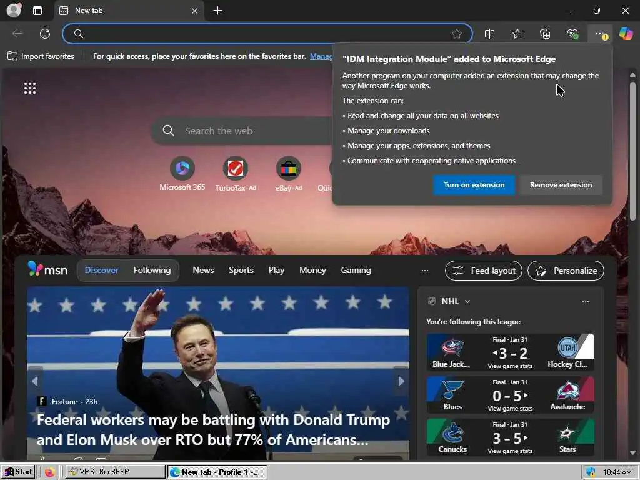Click the page vertical scrollbar
Viewport: 640px width, 480px height.
(x=632, y=152)
